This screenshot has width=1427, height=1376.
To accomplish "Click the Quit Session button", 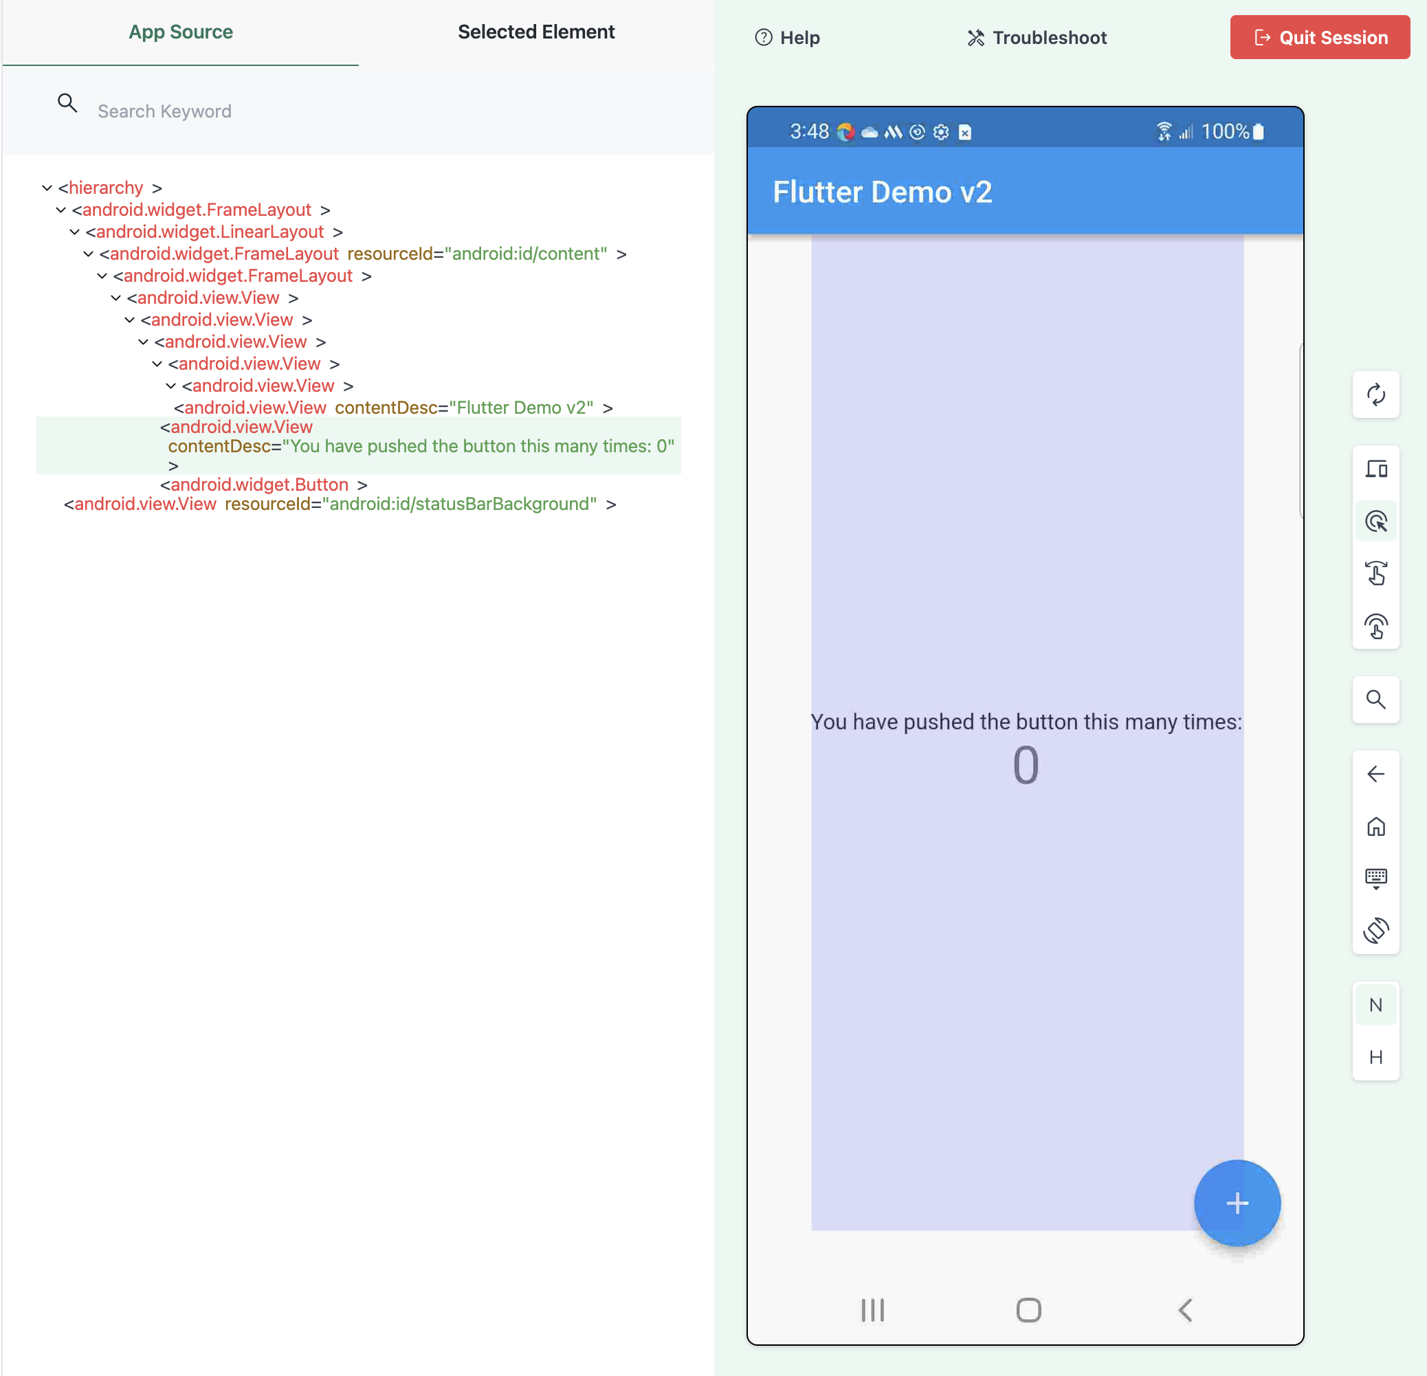I will pos(1319,37).
